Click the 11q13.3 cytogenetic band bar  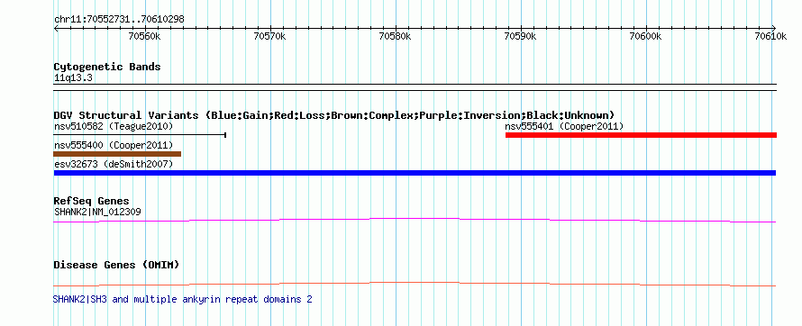pos(415,86)
